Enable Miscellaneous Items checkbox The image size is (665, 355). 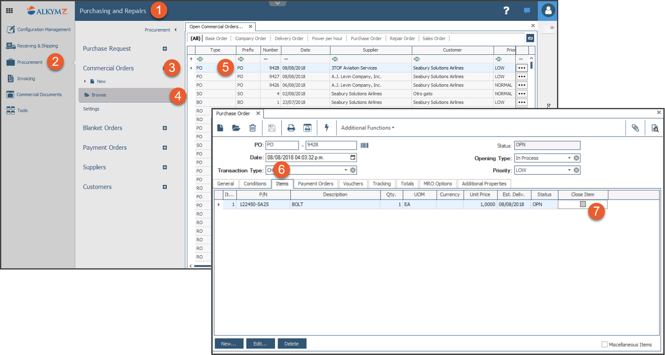(604, 344)
